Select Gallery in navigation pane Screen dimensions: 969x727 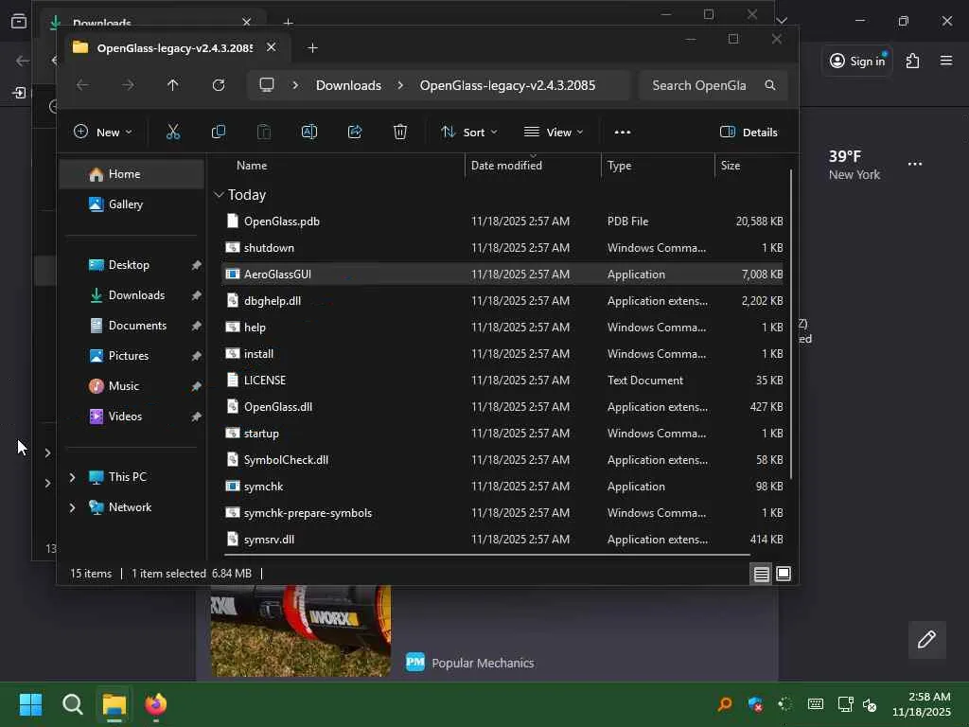(132, 204)
